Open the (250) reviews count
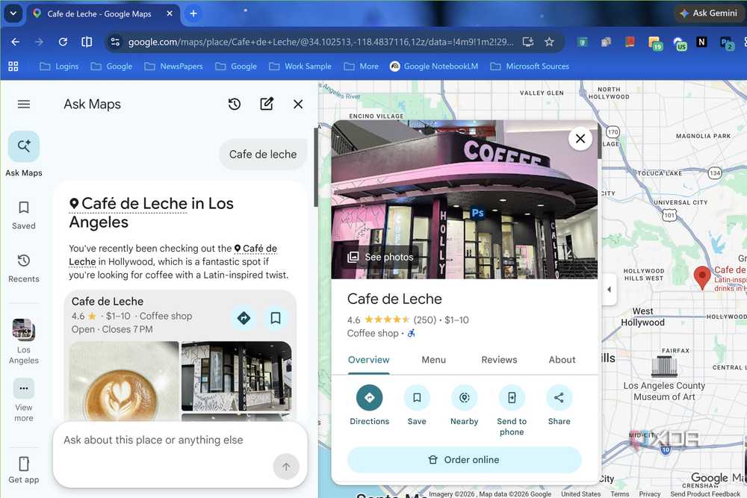This screenshot has width=747, height=498. point(424,320)
